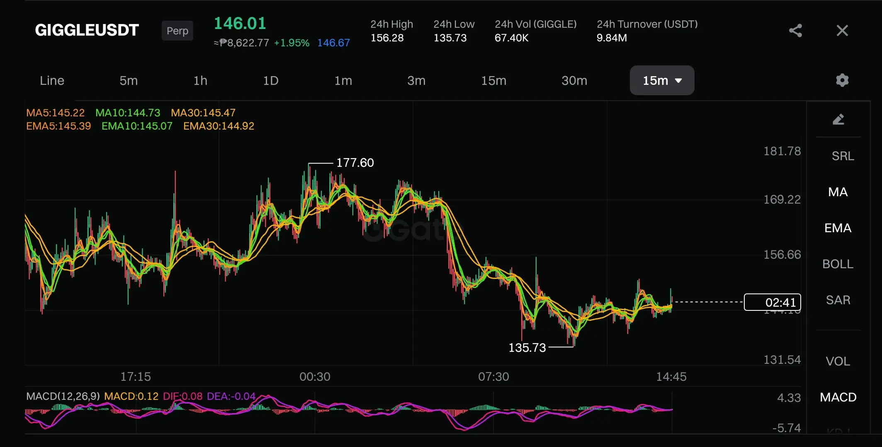
Task: Switch to Line chart view
Action: pyautogui.click(x=52, y=80)
